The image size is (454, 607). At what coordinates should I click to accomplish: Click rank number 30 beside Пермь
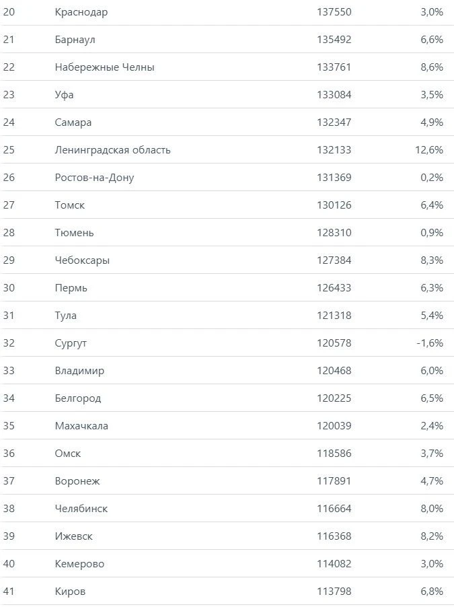(9, 288)
